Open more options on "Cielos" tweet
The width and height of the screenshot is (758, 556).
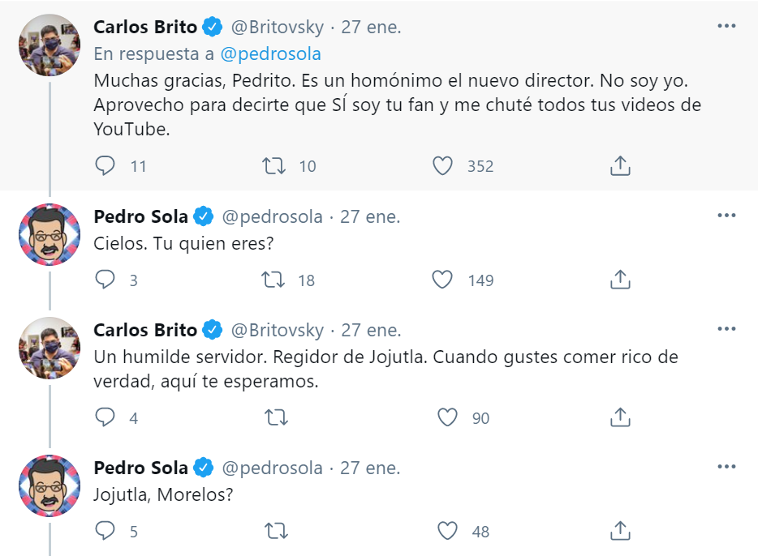pyautogui.click(x=726, y=216)
